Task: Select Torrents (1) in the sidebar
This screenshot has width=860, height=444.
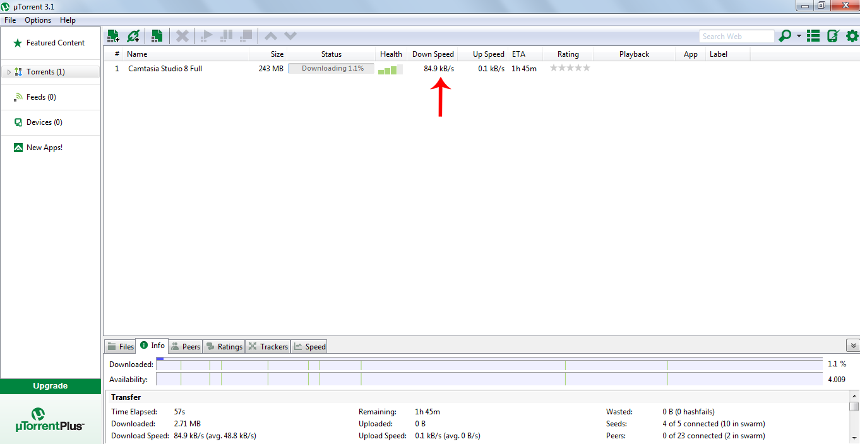Action: [x=50, y=72]
